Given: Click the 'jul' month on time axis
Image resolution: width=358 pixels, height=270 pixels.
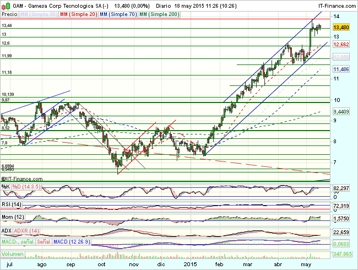Looking at the screenshot, I should click(9, 264).
